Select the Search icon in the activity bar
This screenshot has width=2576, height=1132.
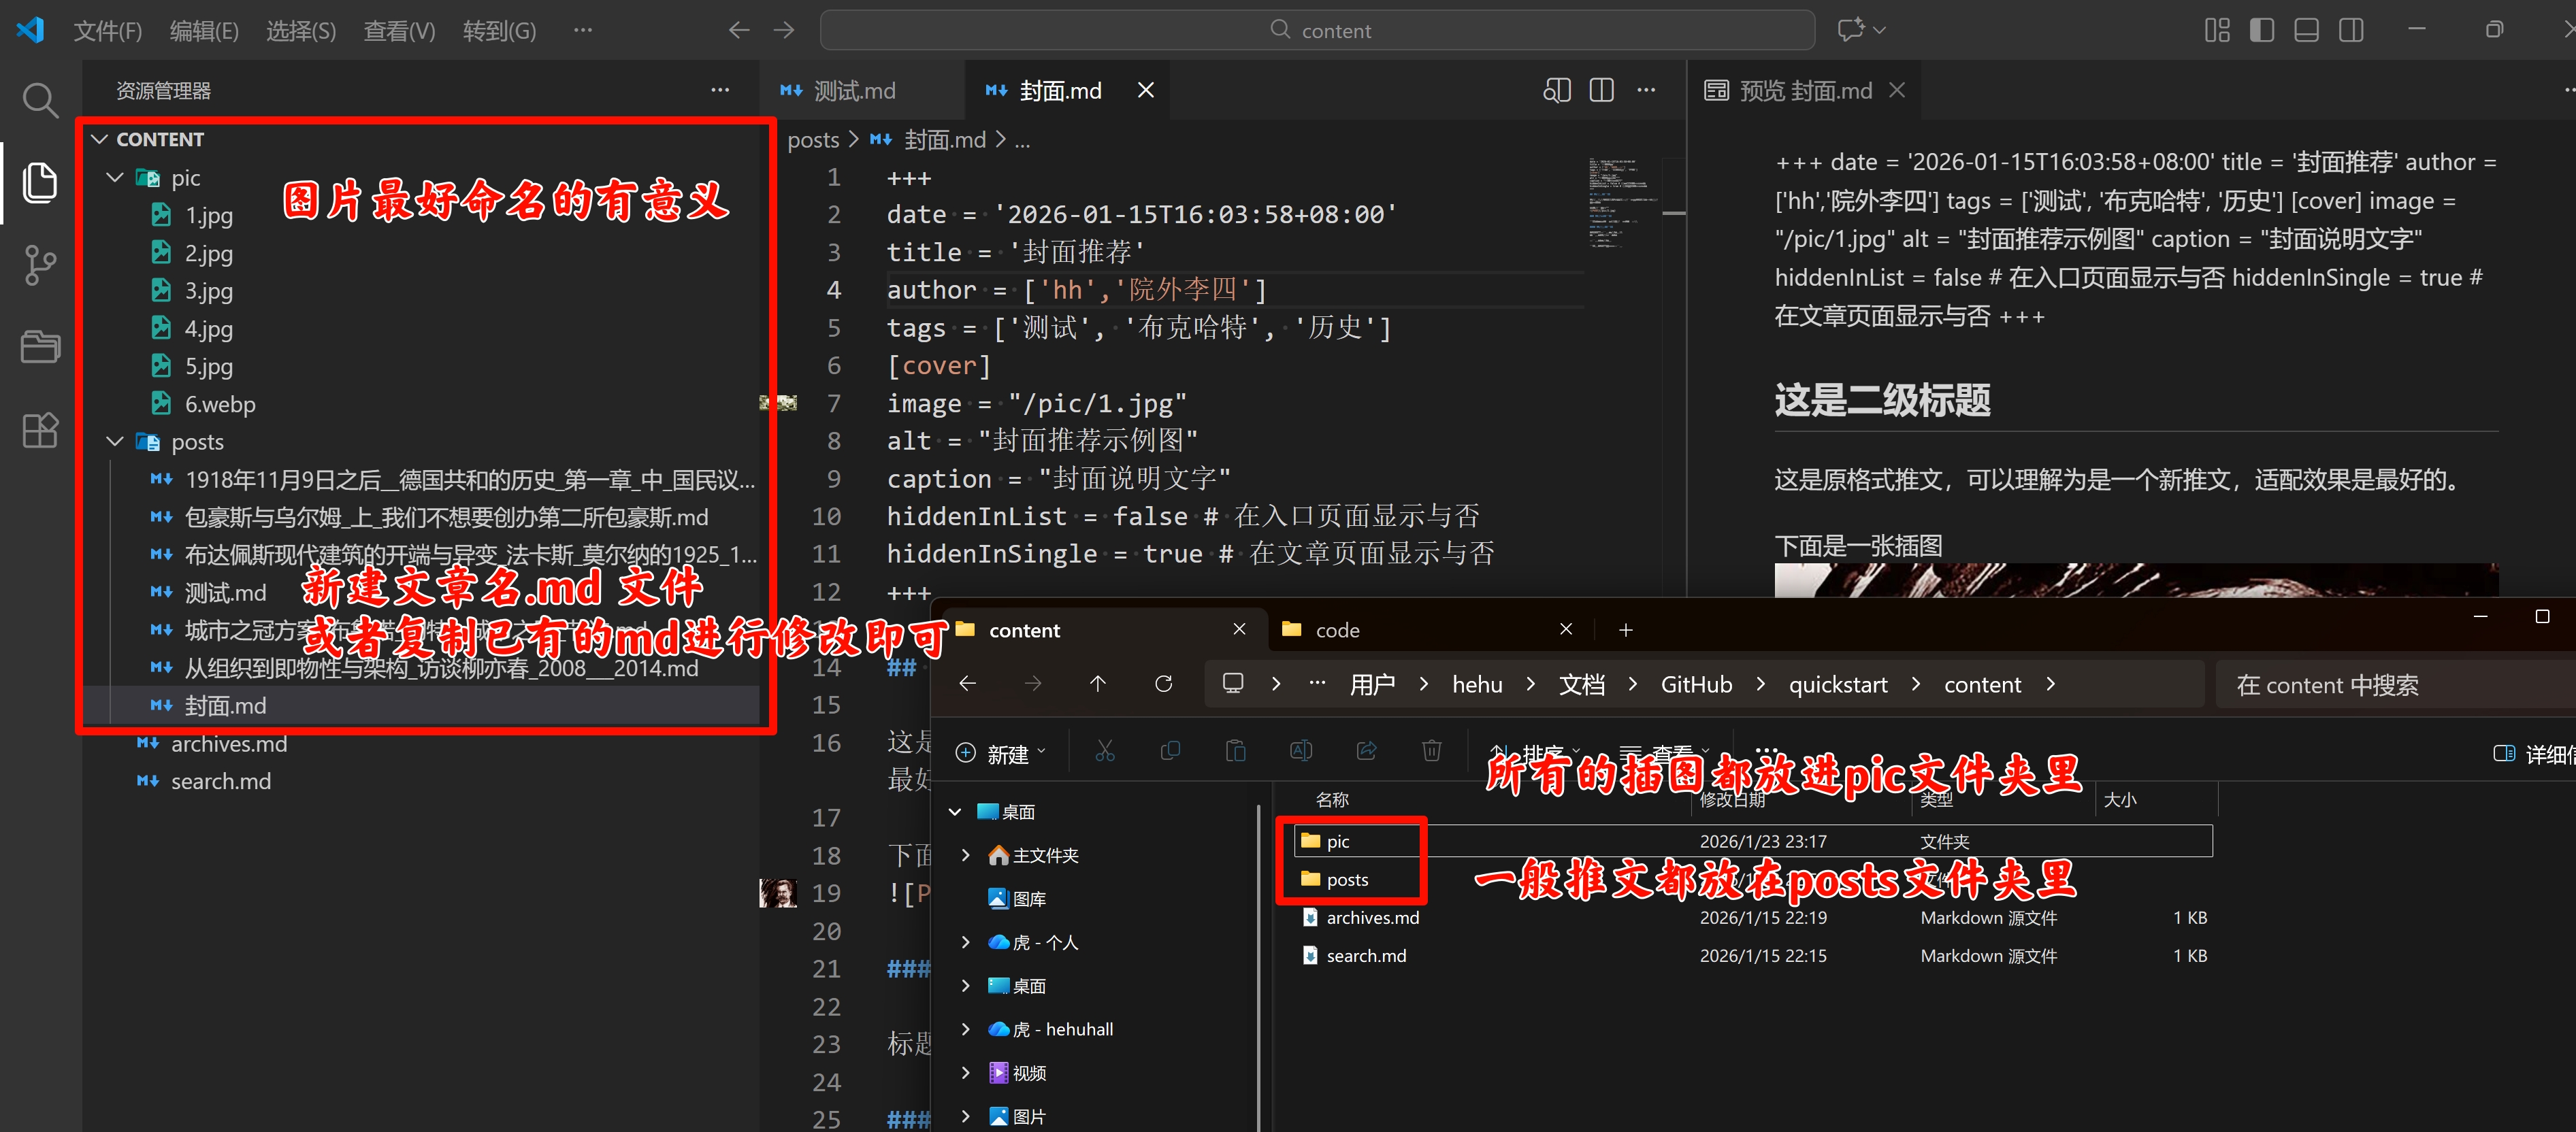point(40,99)
